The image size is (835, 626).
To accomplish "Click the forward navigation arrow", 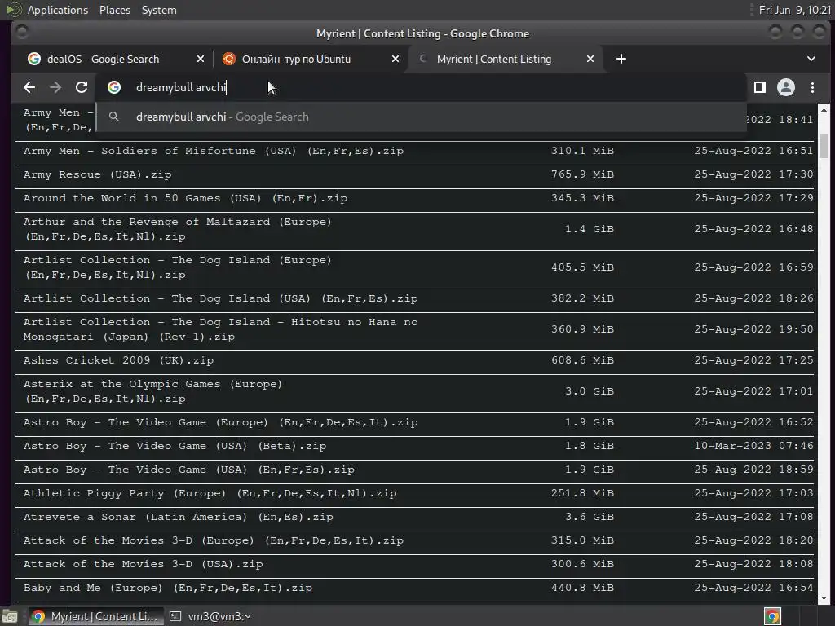I will (x=55, y=87).
